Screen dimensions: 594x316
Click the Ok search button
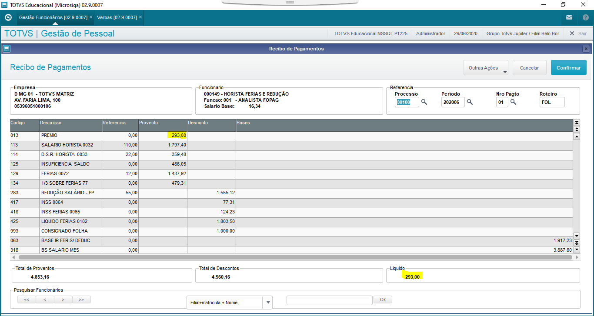pos(383,299)
